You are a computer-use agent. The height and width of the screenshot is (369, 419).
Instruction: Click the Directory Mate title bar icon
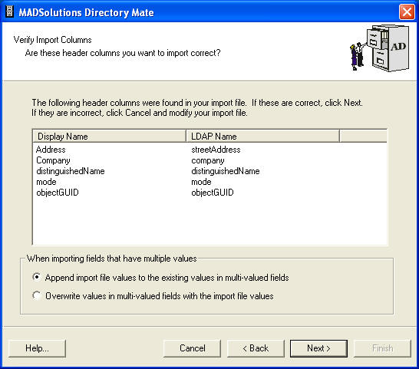coord(10,12)
